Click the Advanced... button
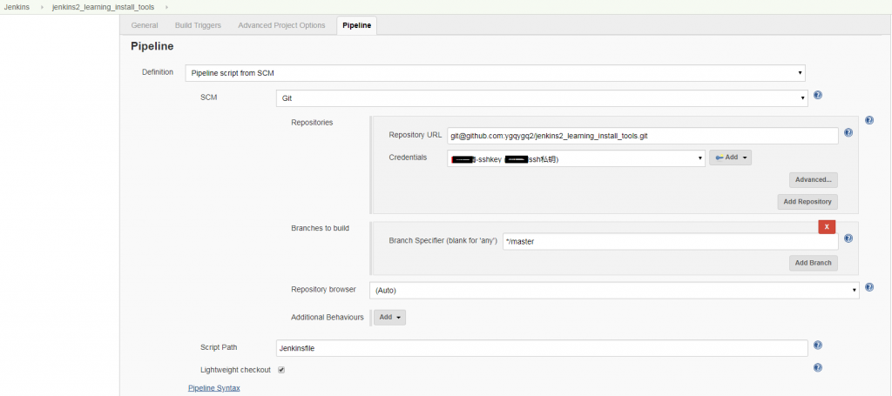Image resolution: width=892 pixels, height=396 pixels. tap(813, 179)
